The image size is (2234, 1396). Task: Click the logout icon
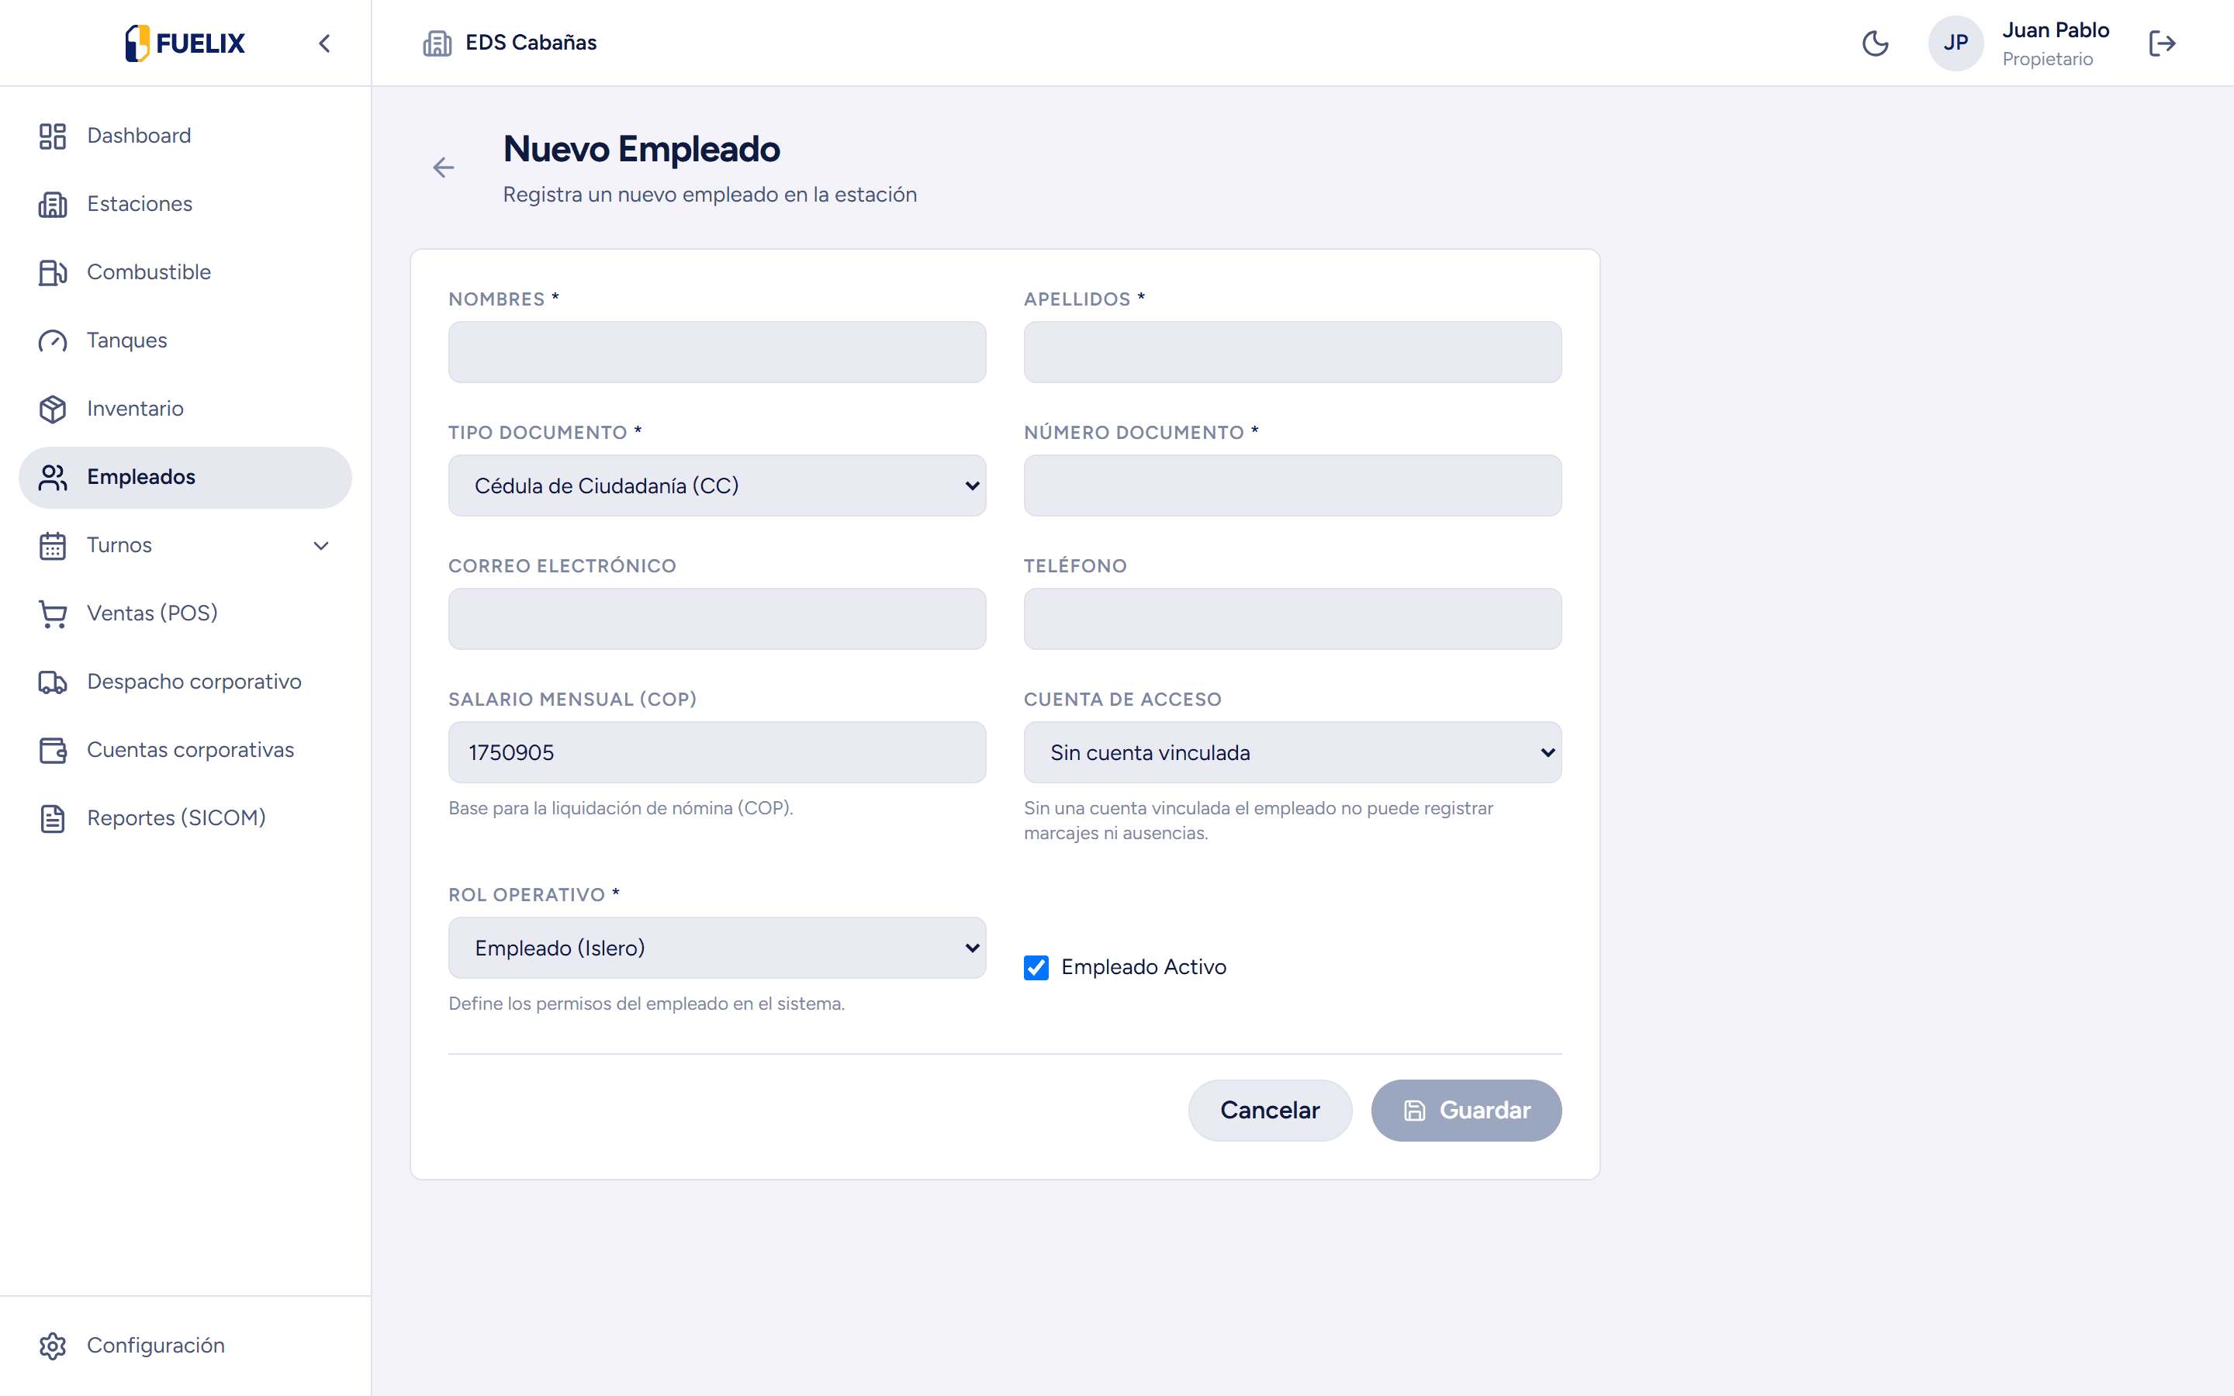pyautogui.click(x=2162, y=43)
